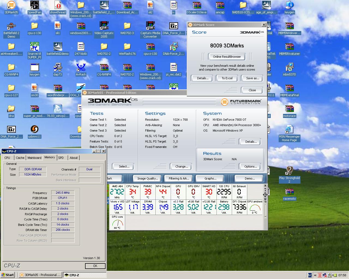Open the dap73 installer icon
349x279 pixels.
(x=58, y=69)
